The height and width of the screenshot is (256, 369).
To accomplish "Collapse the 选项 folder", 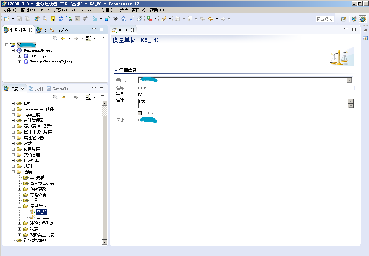I will pos(13,172).
